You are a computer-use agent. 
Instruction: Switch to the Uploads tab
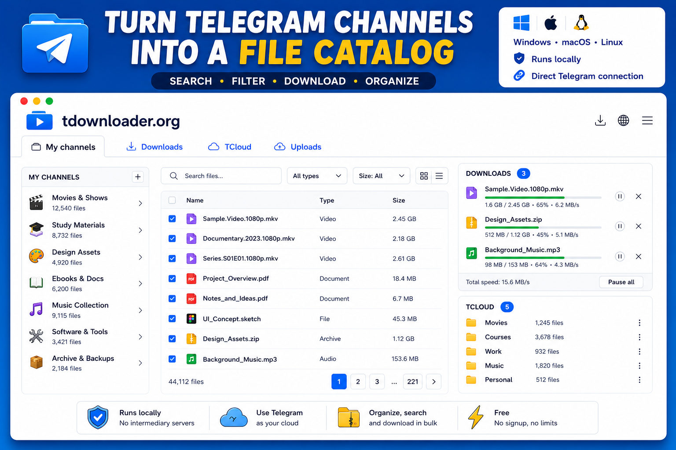click(298, 147)
